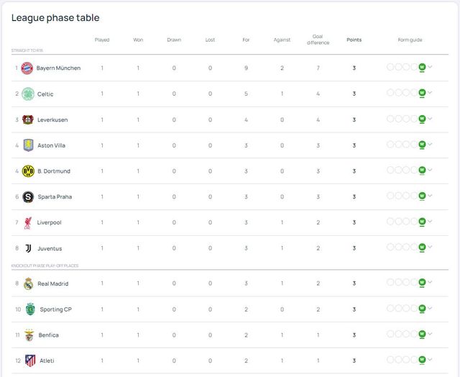The image size is (460, 377).
Task: Click the Aston Villa club crest
Action: click(x=28, y=145)
